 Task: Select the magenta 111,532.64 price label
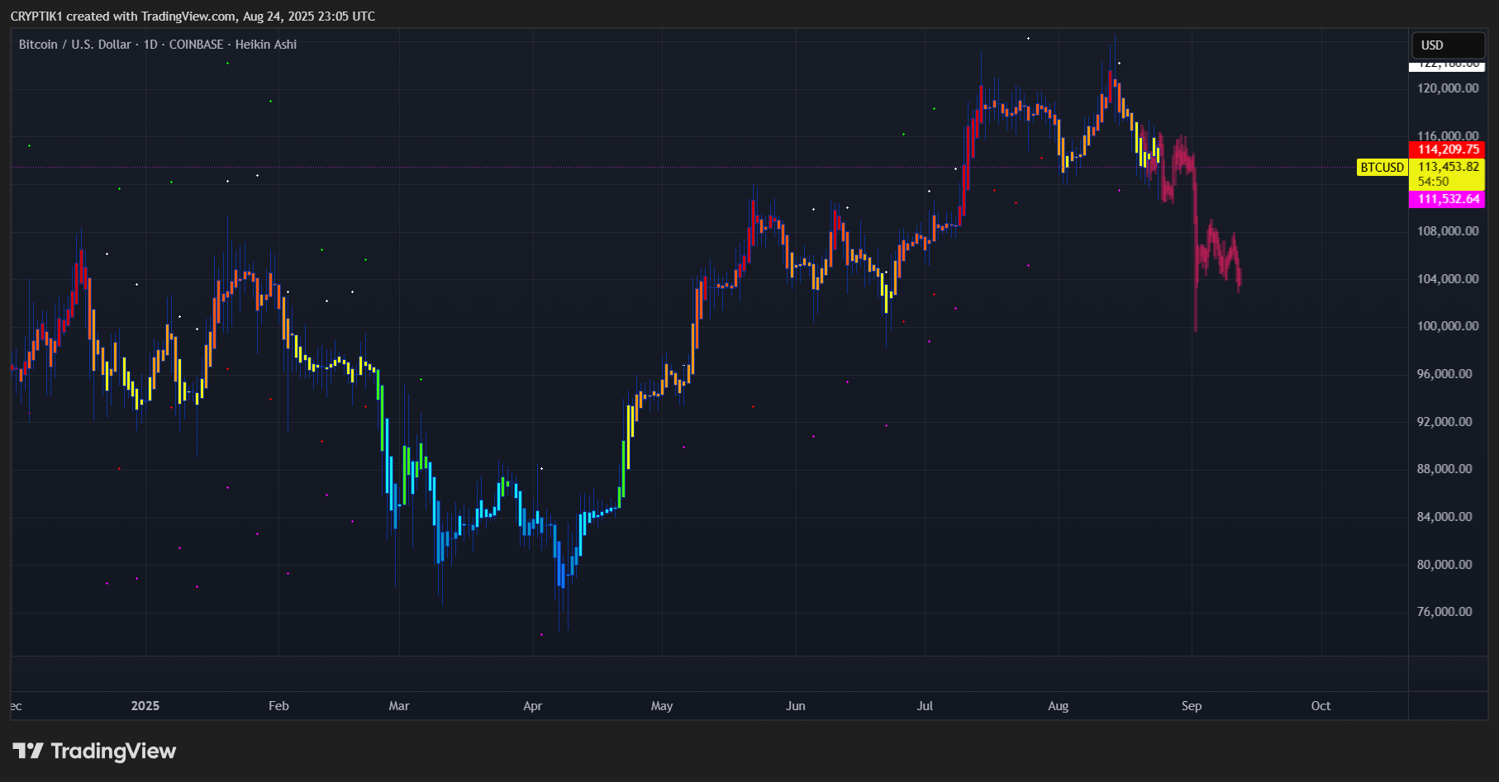[1448, 199]
